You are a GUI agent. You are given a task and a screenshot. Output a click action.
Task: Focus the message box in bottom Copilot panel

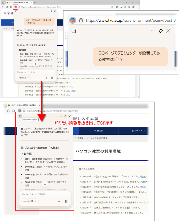coord(45,194)
